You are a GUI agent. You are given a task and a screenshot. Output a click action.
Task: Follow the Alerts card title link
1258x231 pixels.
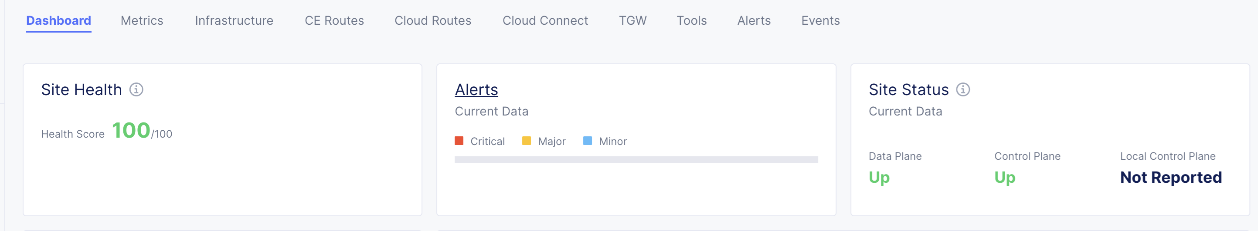click(x=476, y=89)
